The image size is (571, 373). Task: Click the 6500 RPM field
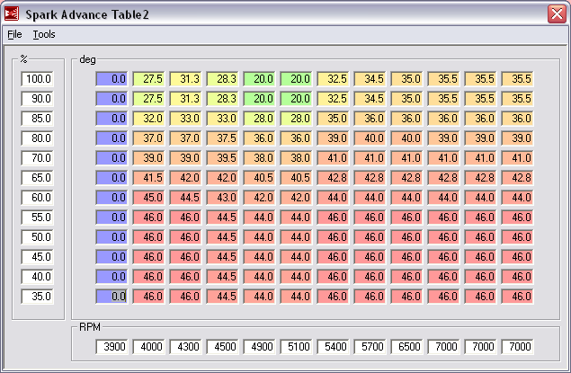point(407,346)
